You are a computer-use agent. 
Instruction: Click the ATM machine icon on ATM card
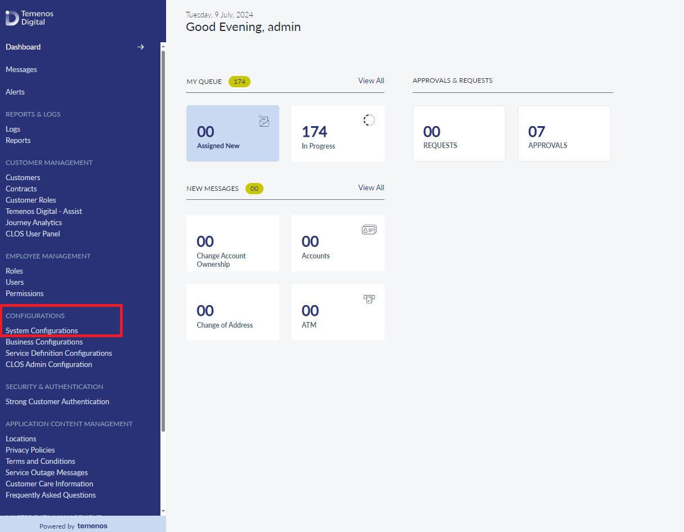tap(369, 299)
